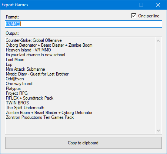
Task: Click the TWIN BROS entry
Action: [x=17, y=103]
